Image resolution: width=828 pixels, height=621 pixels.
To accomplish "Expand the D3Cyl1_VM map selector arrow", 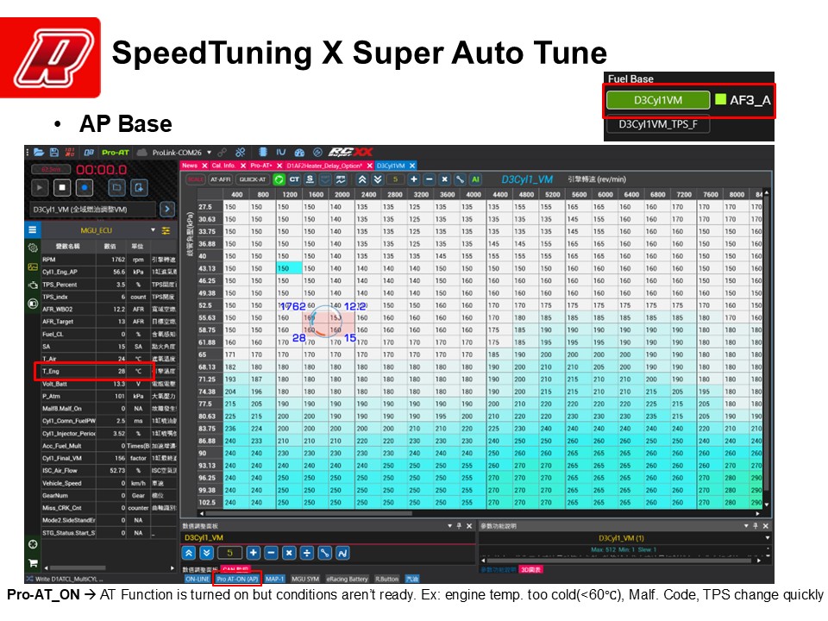I will pyautogui.click(x=166, y=209).
